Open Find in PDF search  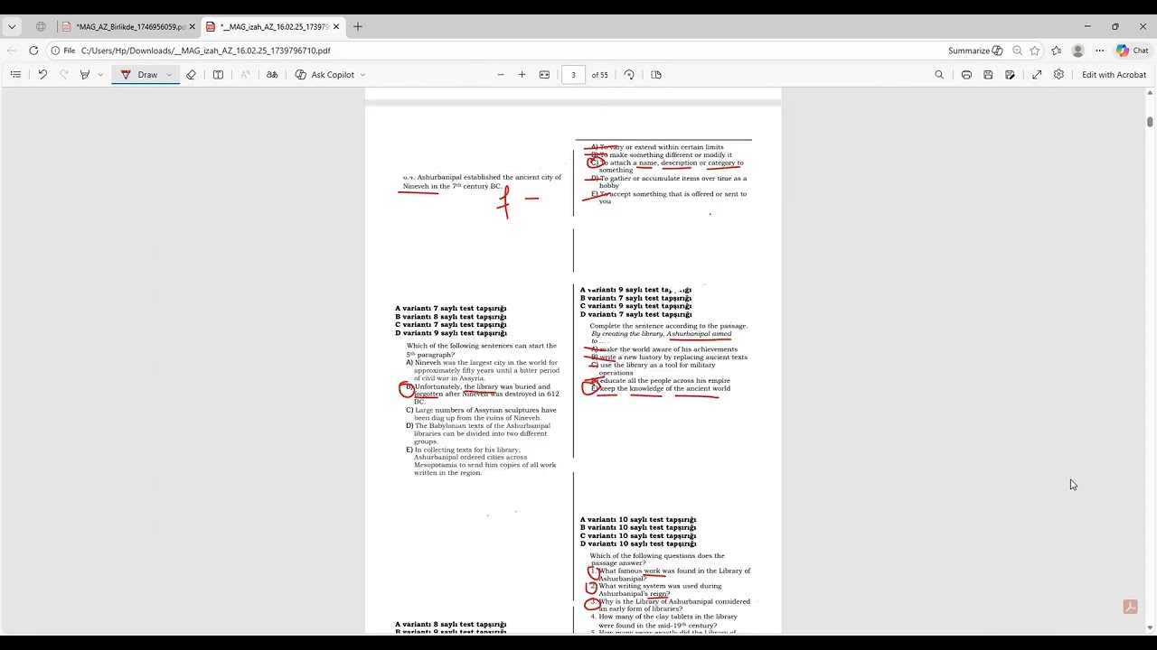(x=939, y=75)
